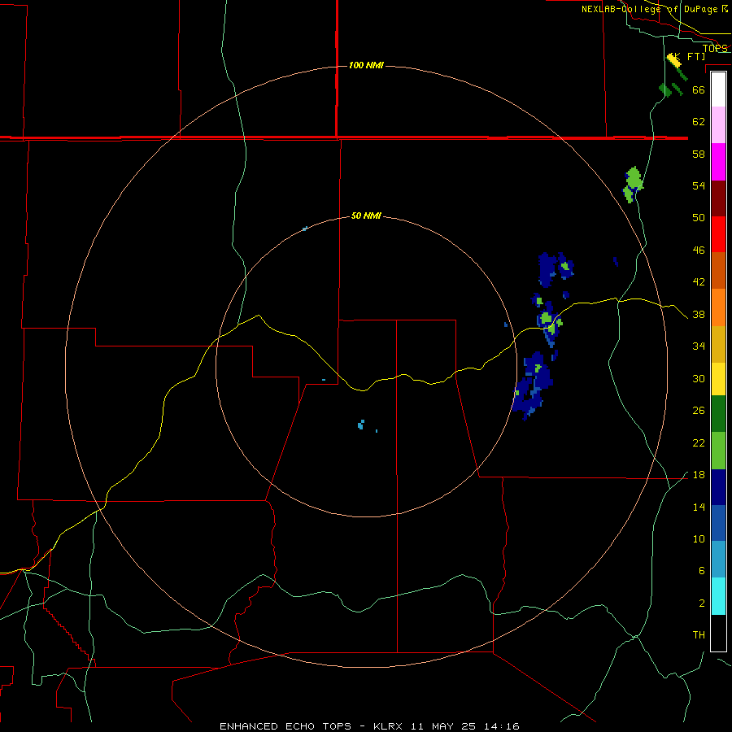
Task: Click the light green 22 kft legend color
Action: [x=718, y=451]
